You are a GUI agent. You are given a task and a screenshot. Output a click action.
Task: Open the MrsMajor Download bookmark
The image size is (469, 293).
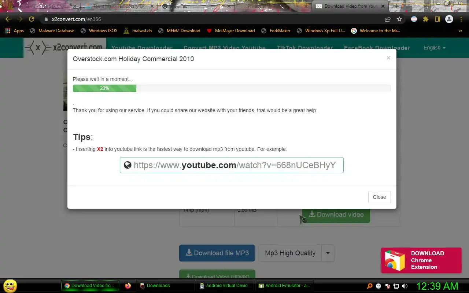point(231,31)
